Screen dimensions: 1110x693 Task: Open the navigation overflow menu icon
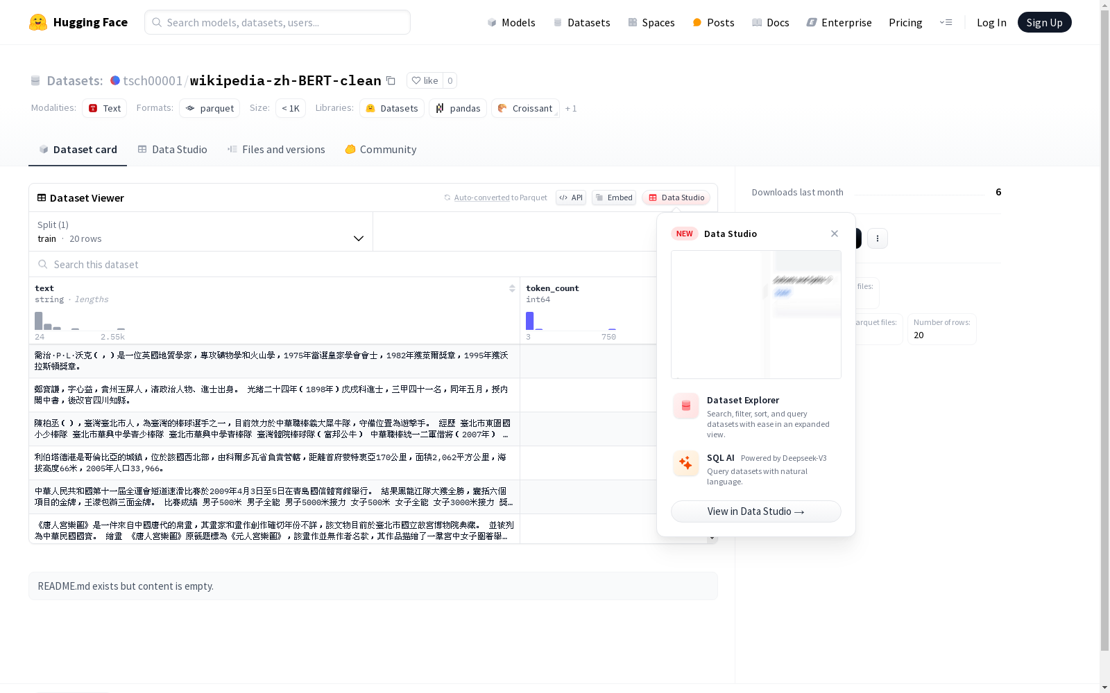[x=946, y=22]
